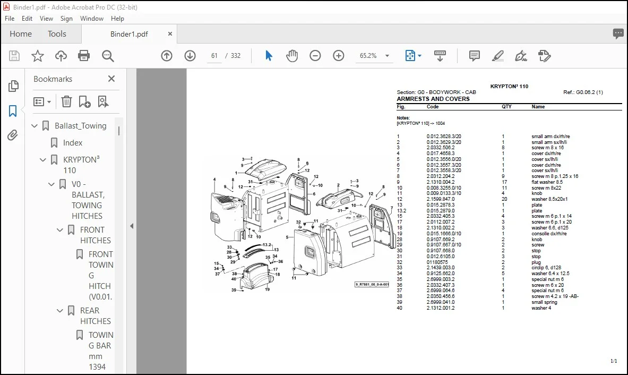Find current bookmark icon
This screenshot has height=375, width=628.
[x=103, y=102]
